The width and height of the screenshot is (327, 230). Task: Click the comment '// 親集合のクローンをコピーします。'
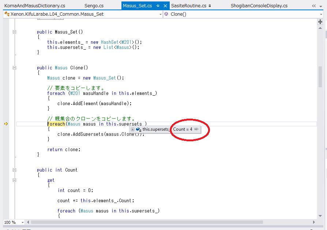click(x=91, y=119)
